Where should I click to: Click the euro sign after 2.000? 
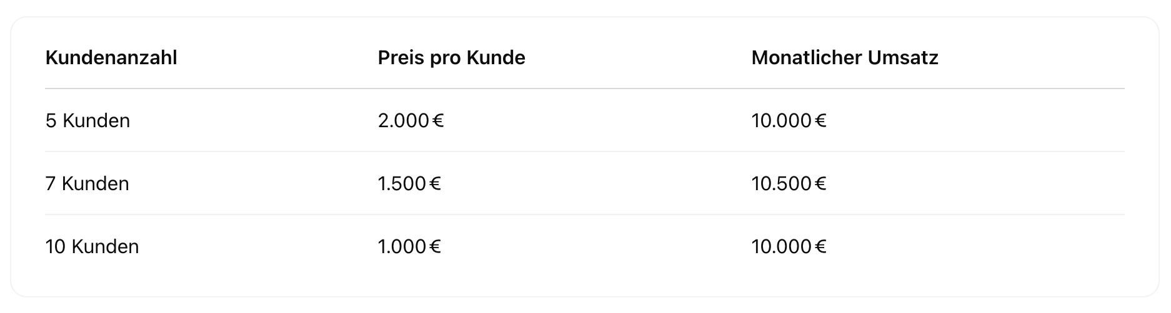pyautogui.click(x=438, y=121)
